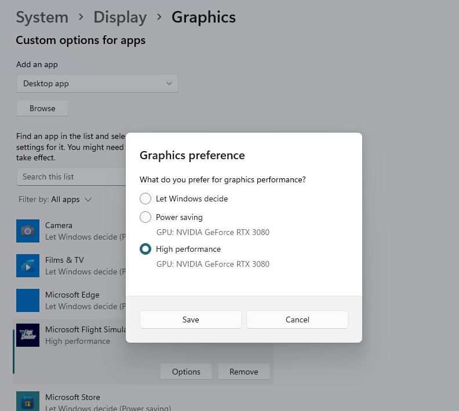
Task: Click the Custom options for apps heading
Action: [x=81, y=41]
